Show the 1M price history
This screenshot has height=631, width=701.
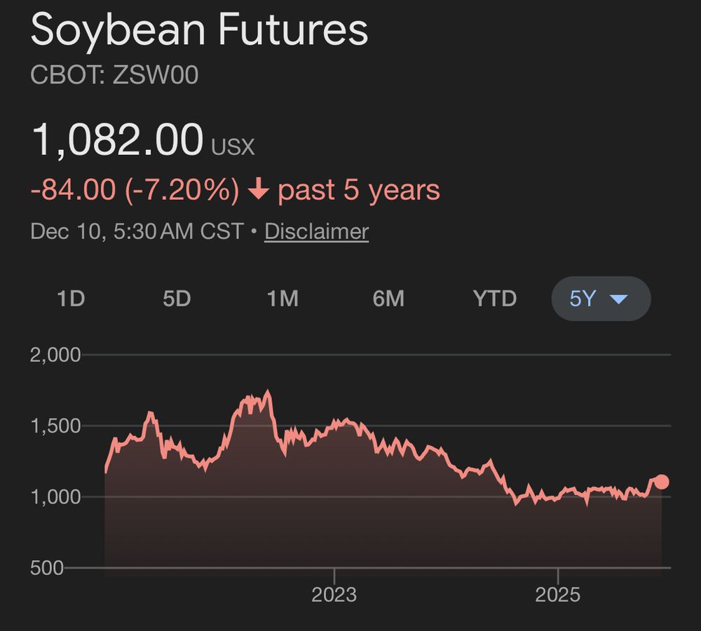click(x=283, y=299)
